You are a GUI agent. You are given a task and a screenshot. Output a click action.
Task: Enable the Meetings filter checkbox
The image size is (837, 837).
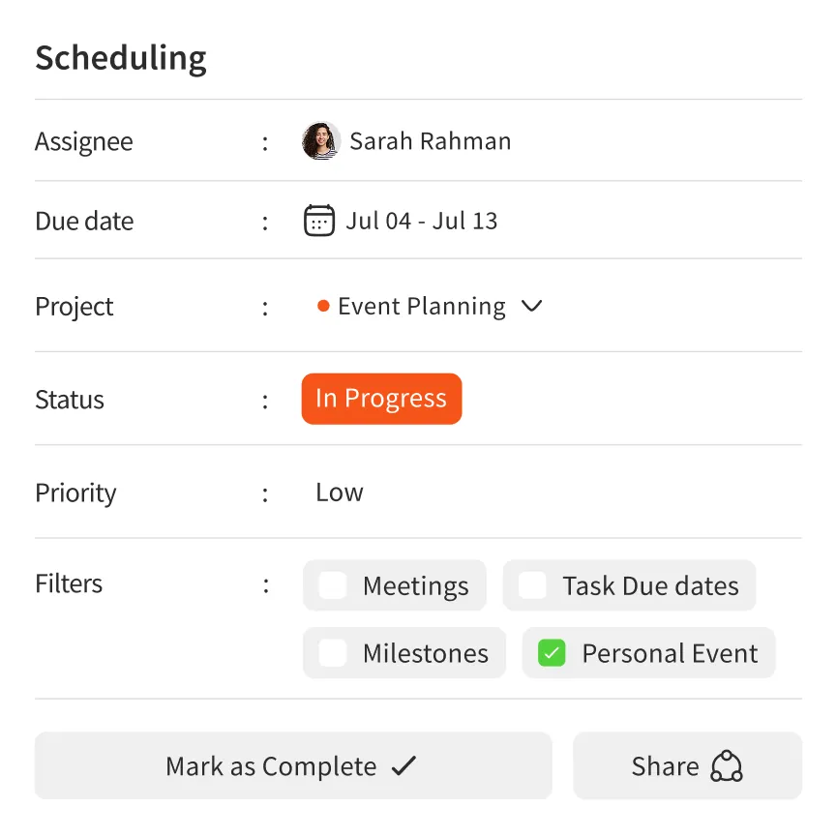(x=333, y=584)
